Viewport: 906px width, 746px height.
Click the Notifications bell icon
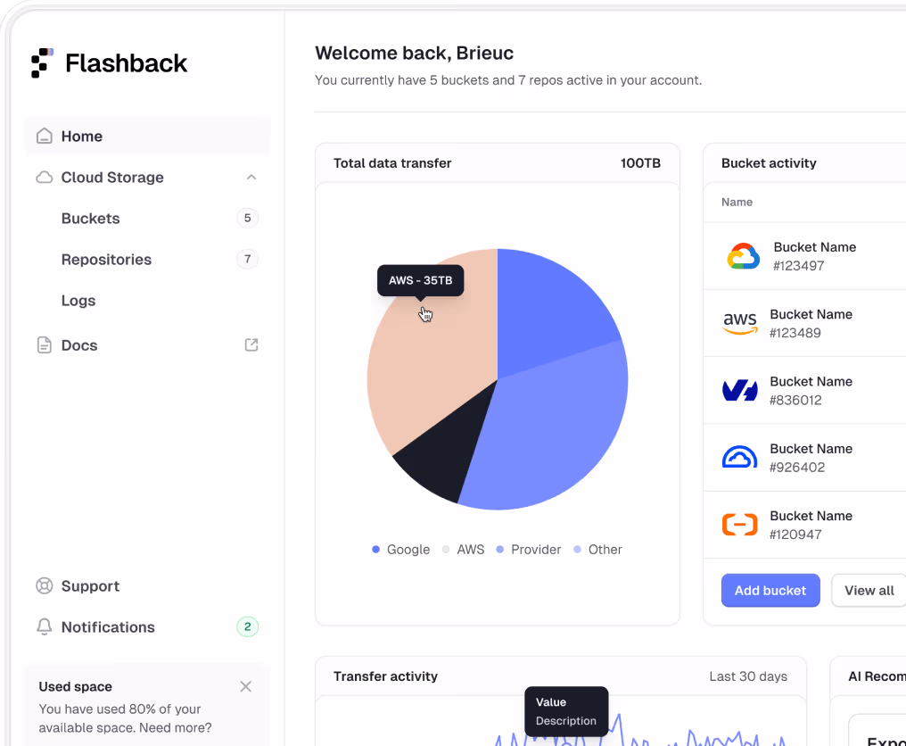tap(44, 626)
